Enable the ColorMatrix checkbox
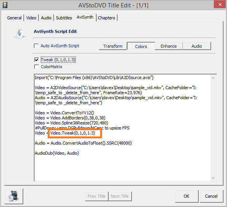The height and width of the screenshot is (207, 227). 36,67
